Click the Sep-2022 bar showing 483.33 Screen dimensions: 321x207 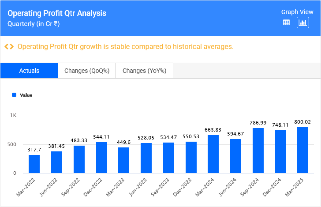pyautogui.click(x=79, y=159)
